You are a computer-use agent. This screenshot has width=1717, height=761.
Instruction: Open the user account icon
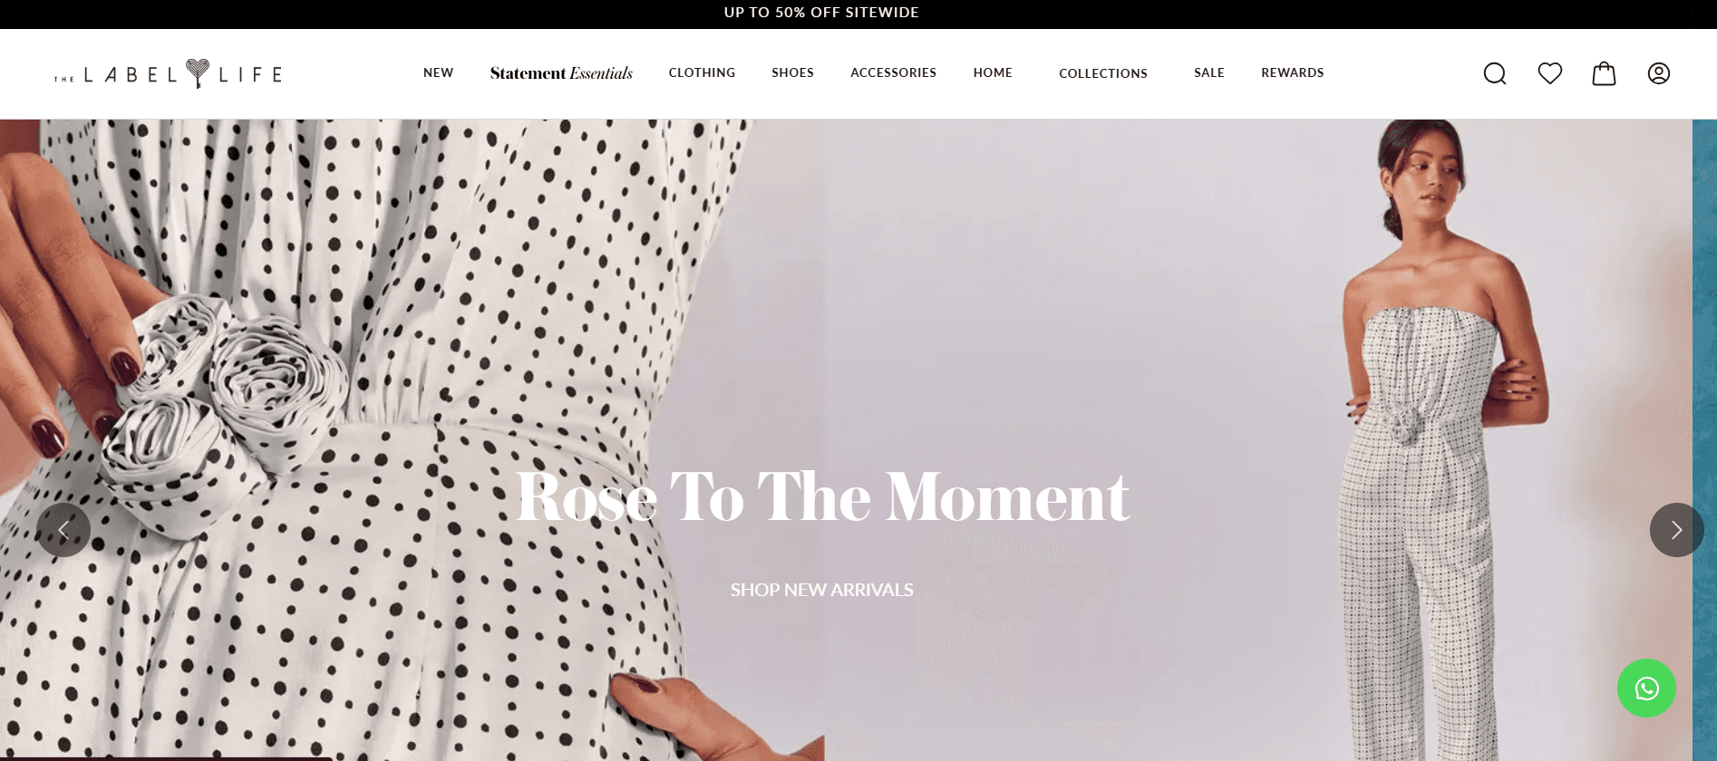[1659, 73]
